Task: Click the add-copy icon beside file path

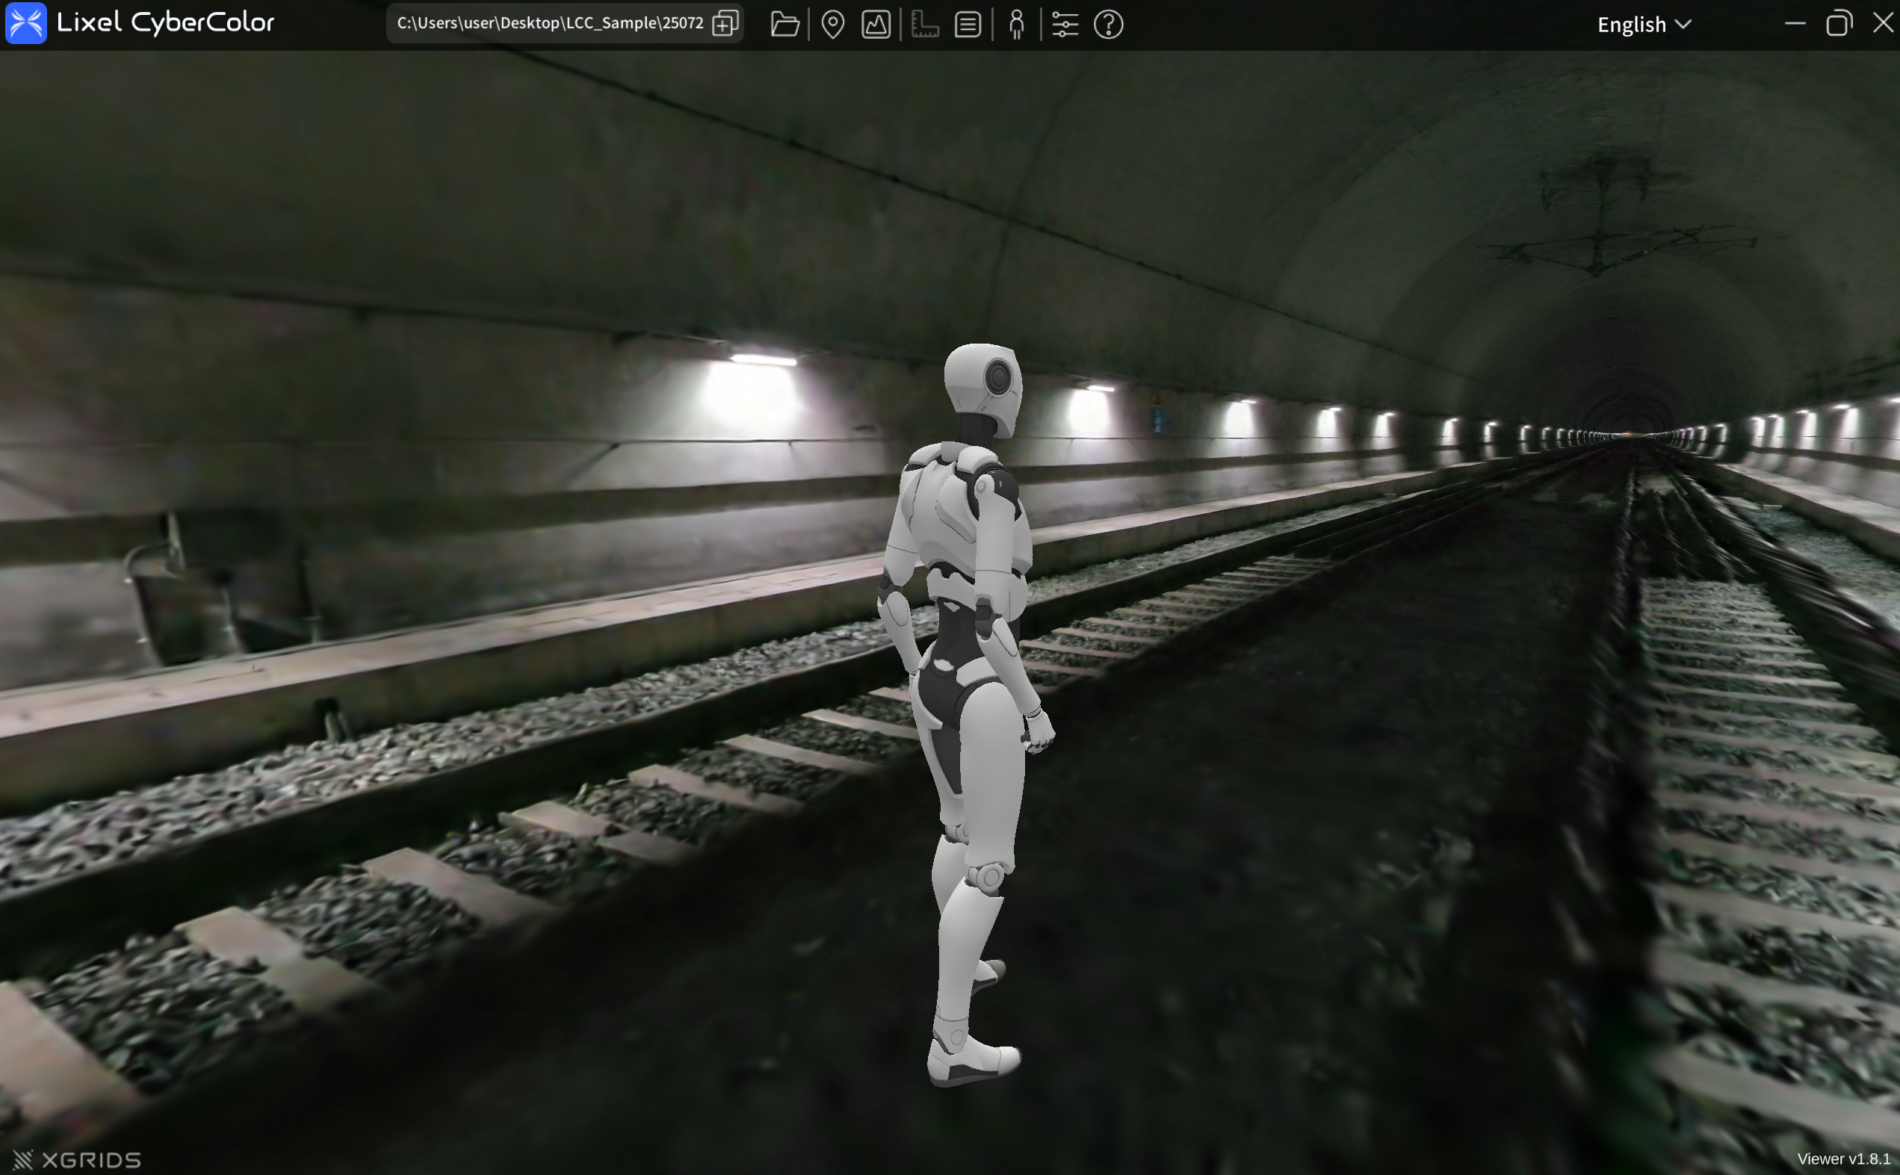Action: (x=725, y=23)
